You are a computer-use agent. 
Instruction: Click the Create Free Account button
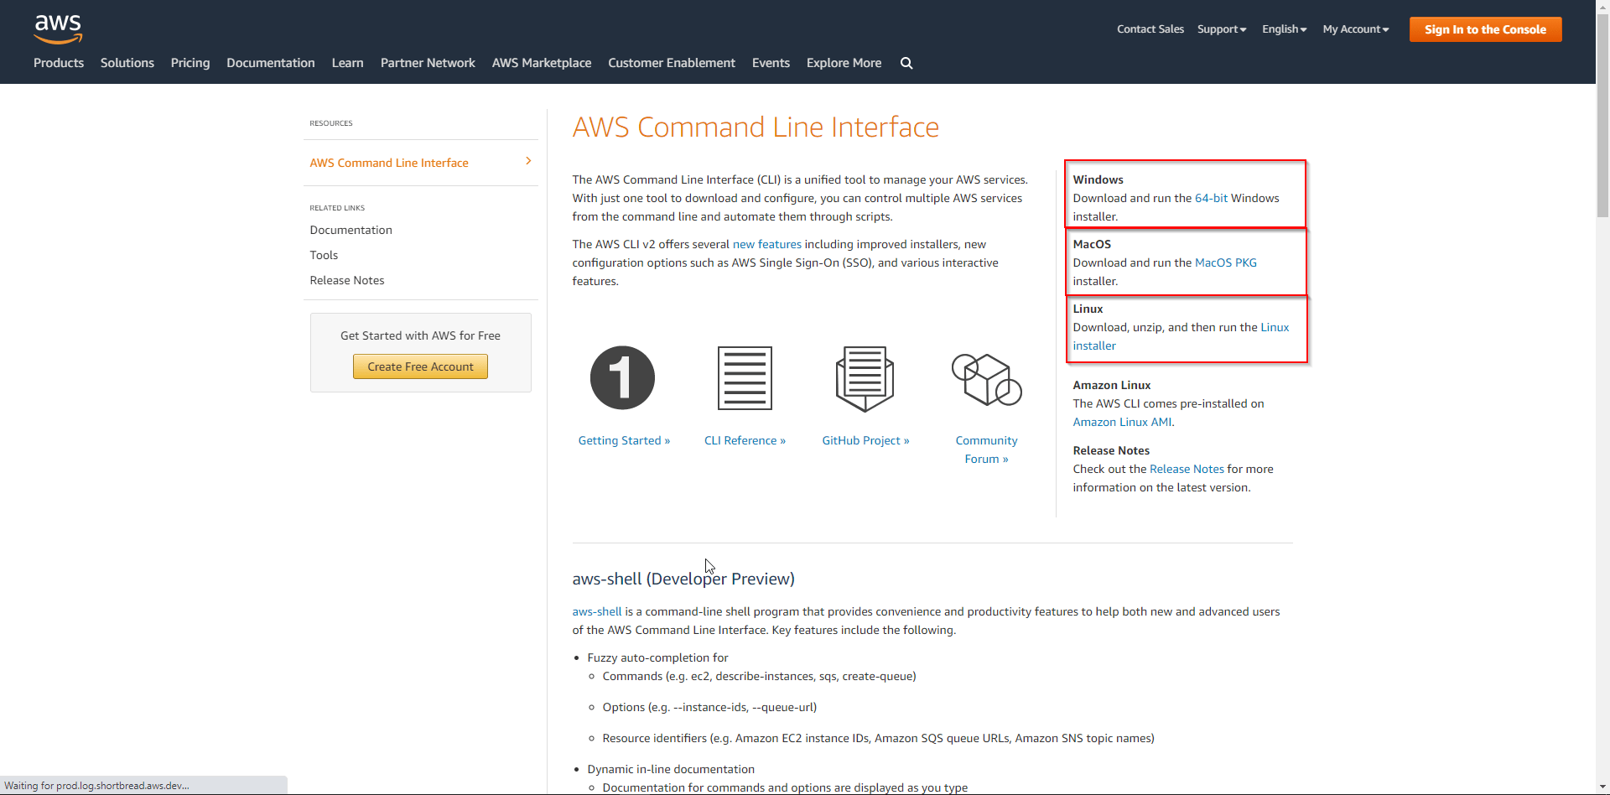(x=420, y=366)
